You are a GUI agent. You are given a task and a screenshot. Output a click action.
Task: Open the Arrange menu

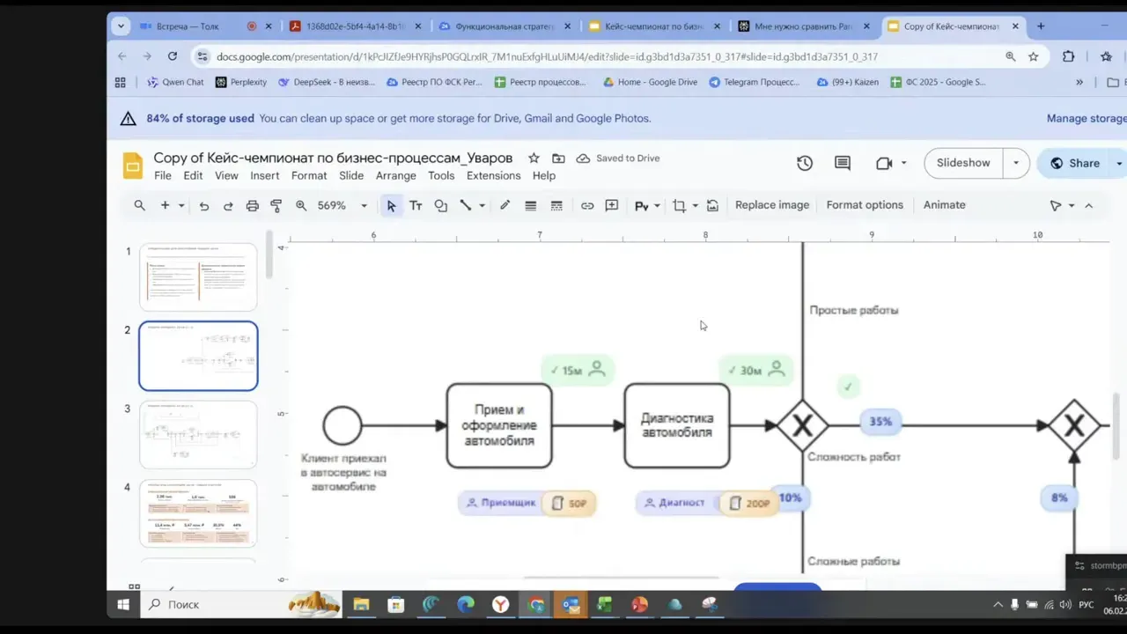[395, 175]
